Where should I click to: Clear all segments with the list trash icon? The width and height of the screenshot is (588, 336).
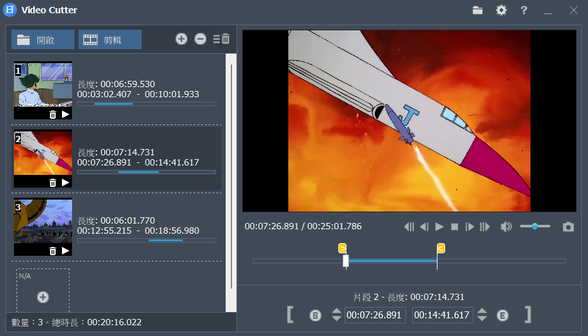coord(222,39)
